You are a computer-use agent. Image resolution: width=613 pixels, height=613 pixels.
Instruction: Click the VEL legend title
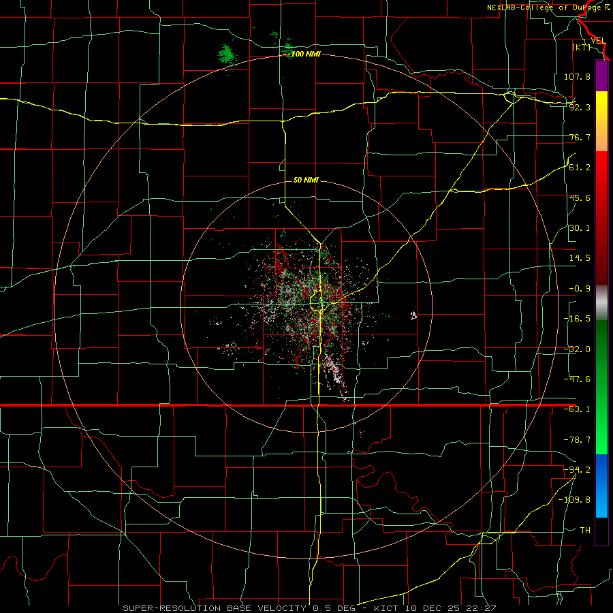(598, 41)
